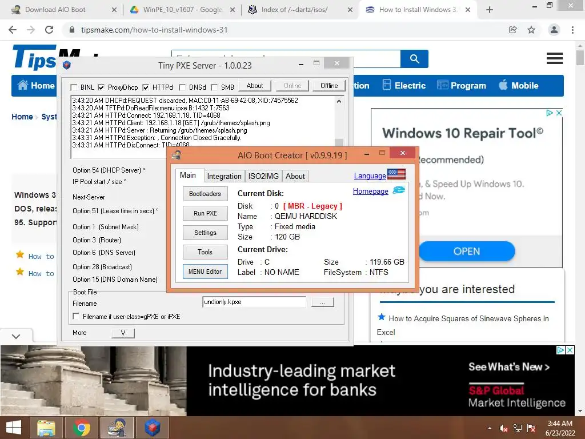The image size is (585, 439).
Task: Check Filename if user-class=gPXE or iPXE
Action: click(76, 316)
